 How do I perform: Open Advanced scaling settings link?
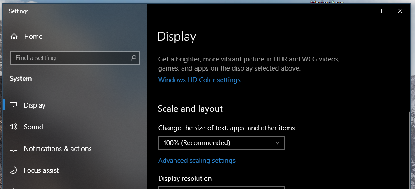[197, 161]
